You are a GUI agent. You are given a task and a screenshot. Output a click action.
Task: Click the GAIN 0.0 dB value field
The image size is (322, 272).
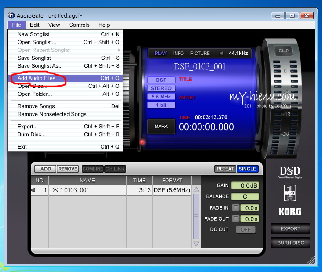click(x=245, y=185)
